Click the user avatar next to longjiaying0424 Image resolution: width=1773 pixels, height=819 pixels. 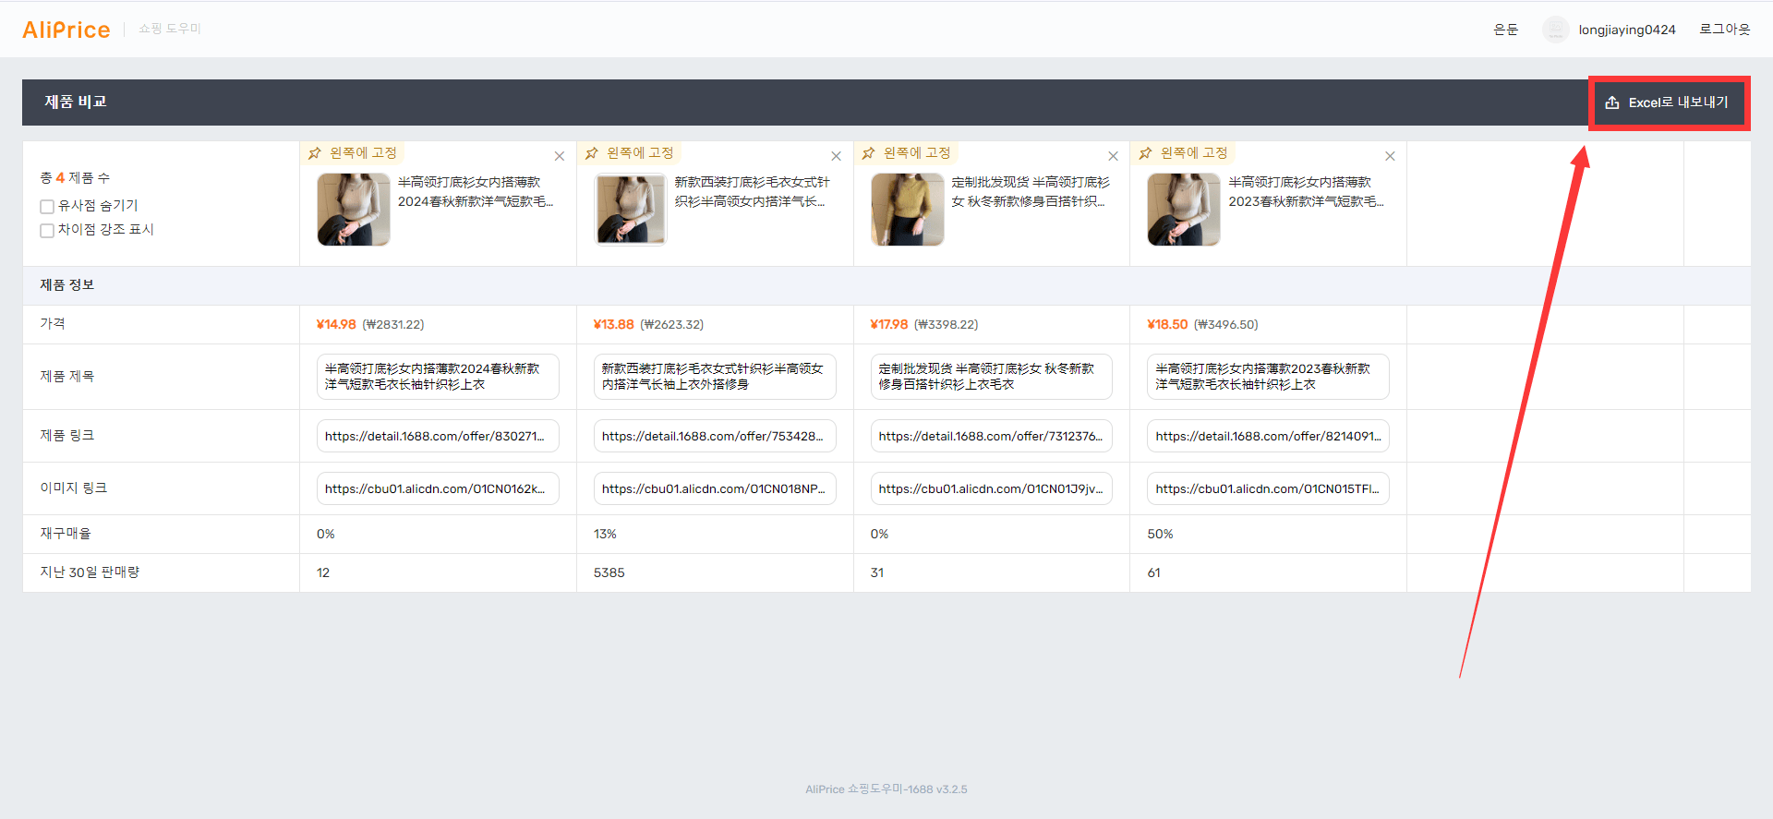(x=1556, y=30)
